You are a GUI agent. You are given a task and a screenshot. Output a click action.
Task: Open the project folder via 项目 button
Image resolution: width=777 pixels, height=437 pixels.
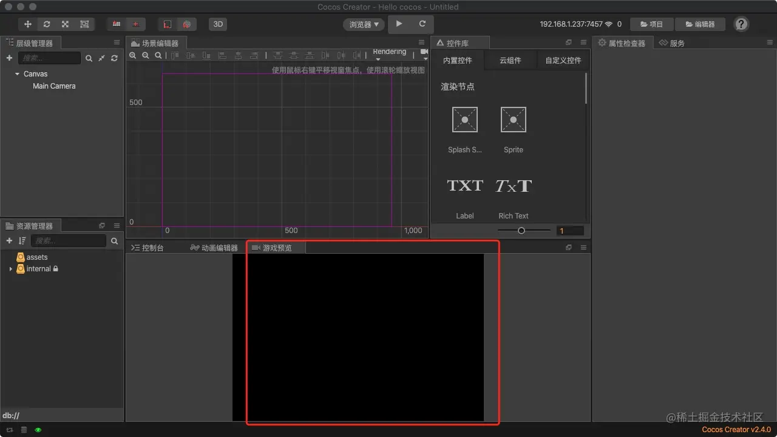(652, 24)
